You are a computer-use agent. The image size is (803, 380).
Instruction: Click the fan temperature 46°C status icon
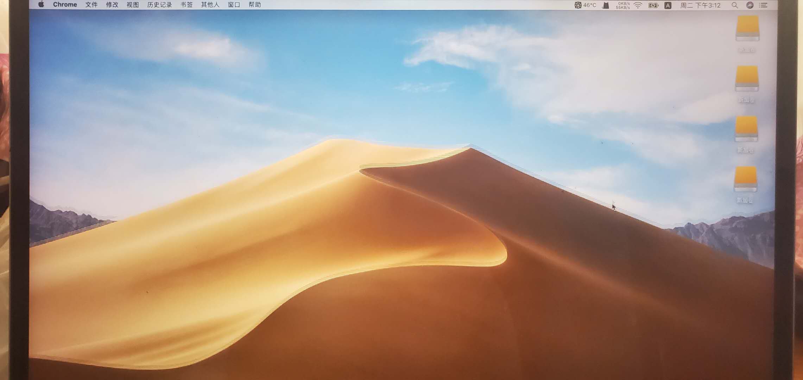[x=585, y=5]
